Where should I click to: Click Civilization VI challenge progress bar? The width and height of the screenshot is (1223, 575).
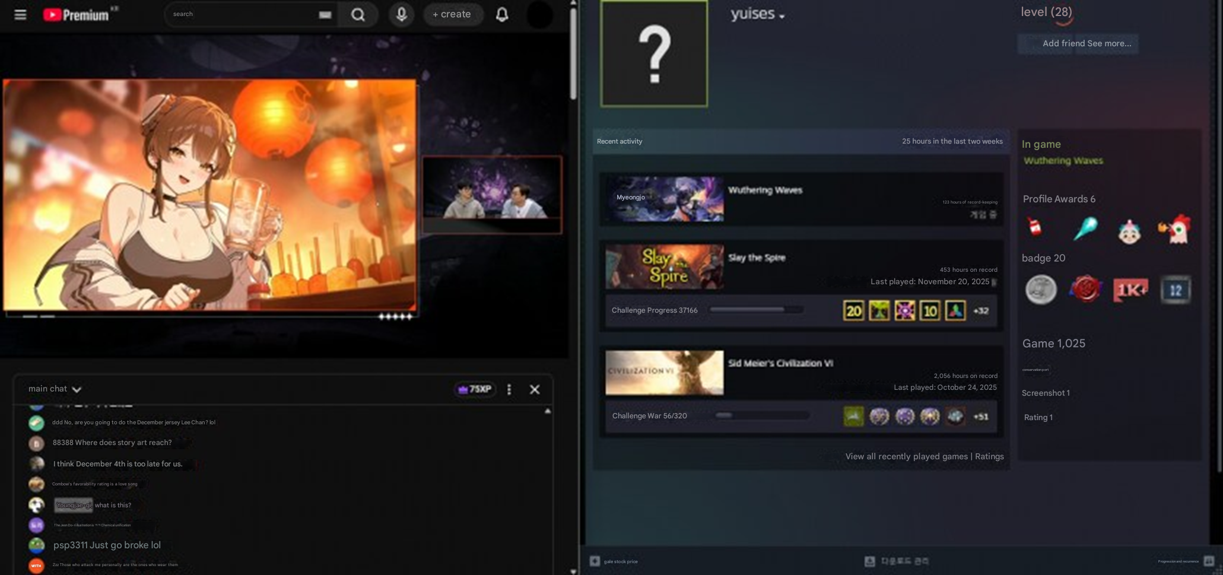(763, 415)
